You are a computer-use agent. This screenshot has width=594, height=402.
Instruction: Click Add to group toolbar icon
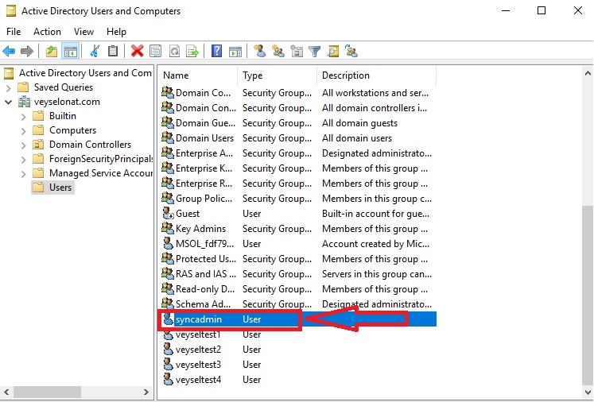click(351, 51)
